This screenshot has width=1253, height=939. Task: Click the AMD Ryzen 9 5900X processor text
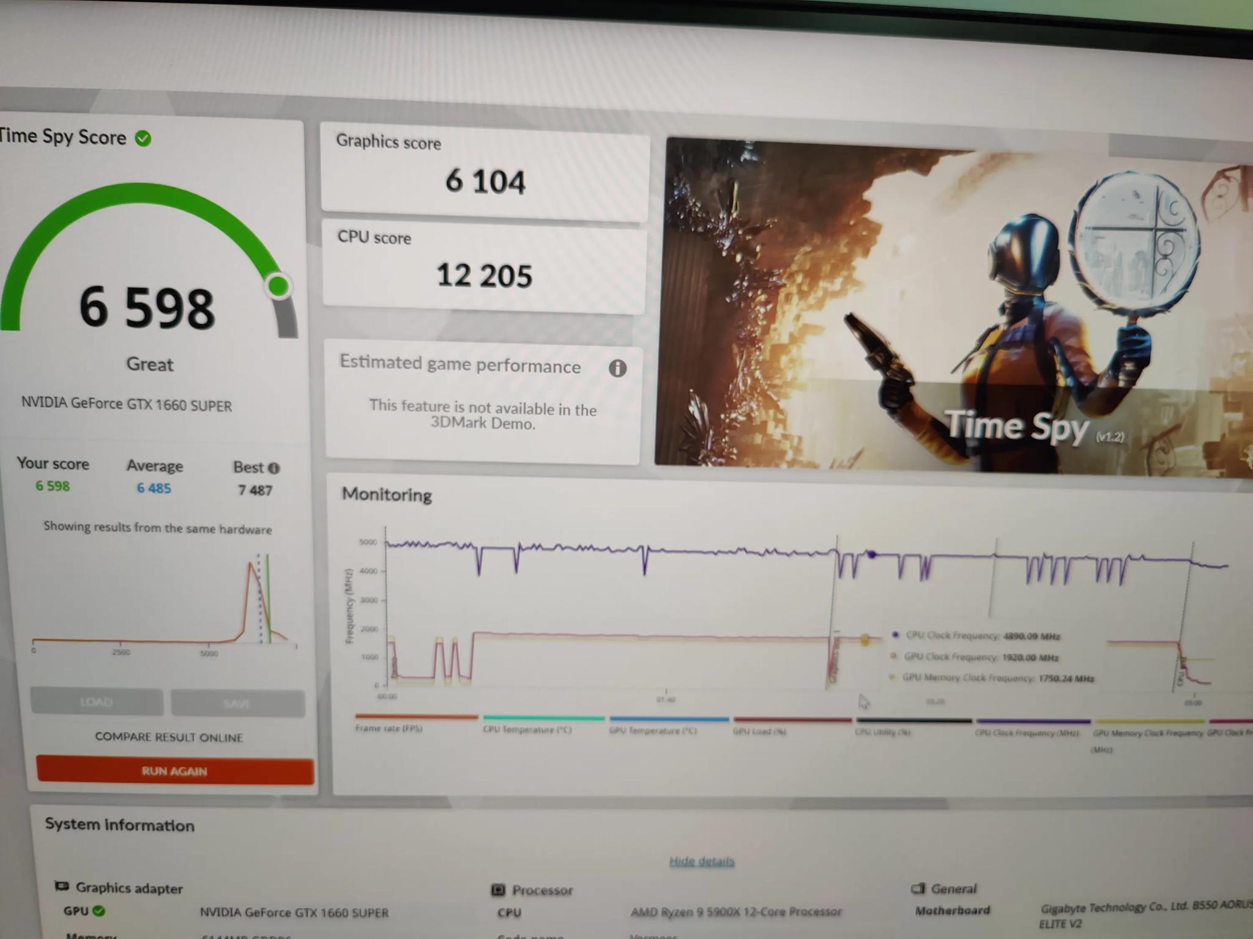[x=736, y=911]
